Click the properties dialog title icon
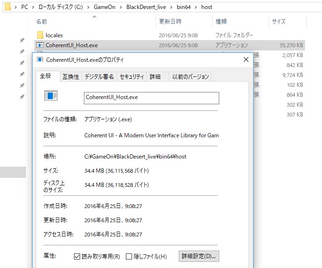The image size is (322, 268). pos(40,59)
